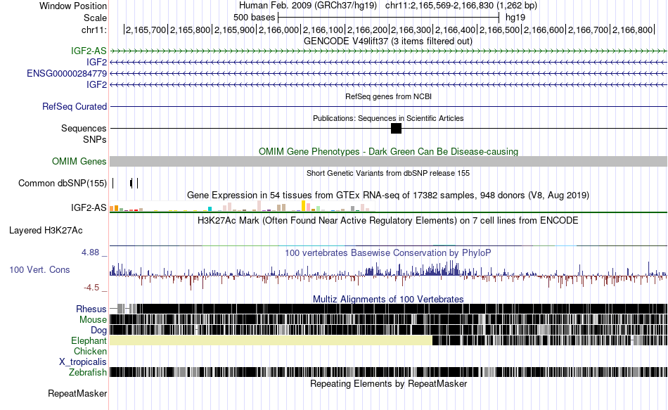This screenshot has width=668, height=410.
Task: Click the OMIM Genes track label
Action: (x=79, y=161)
